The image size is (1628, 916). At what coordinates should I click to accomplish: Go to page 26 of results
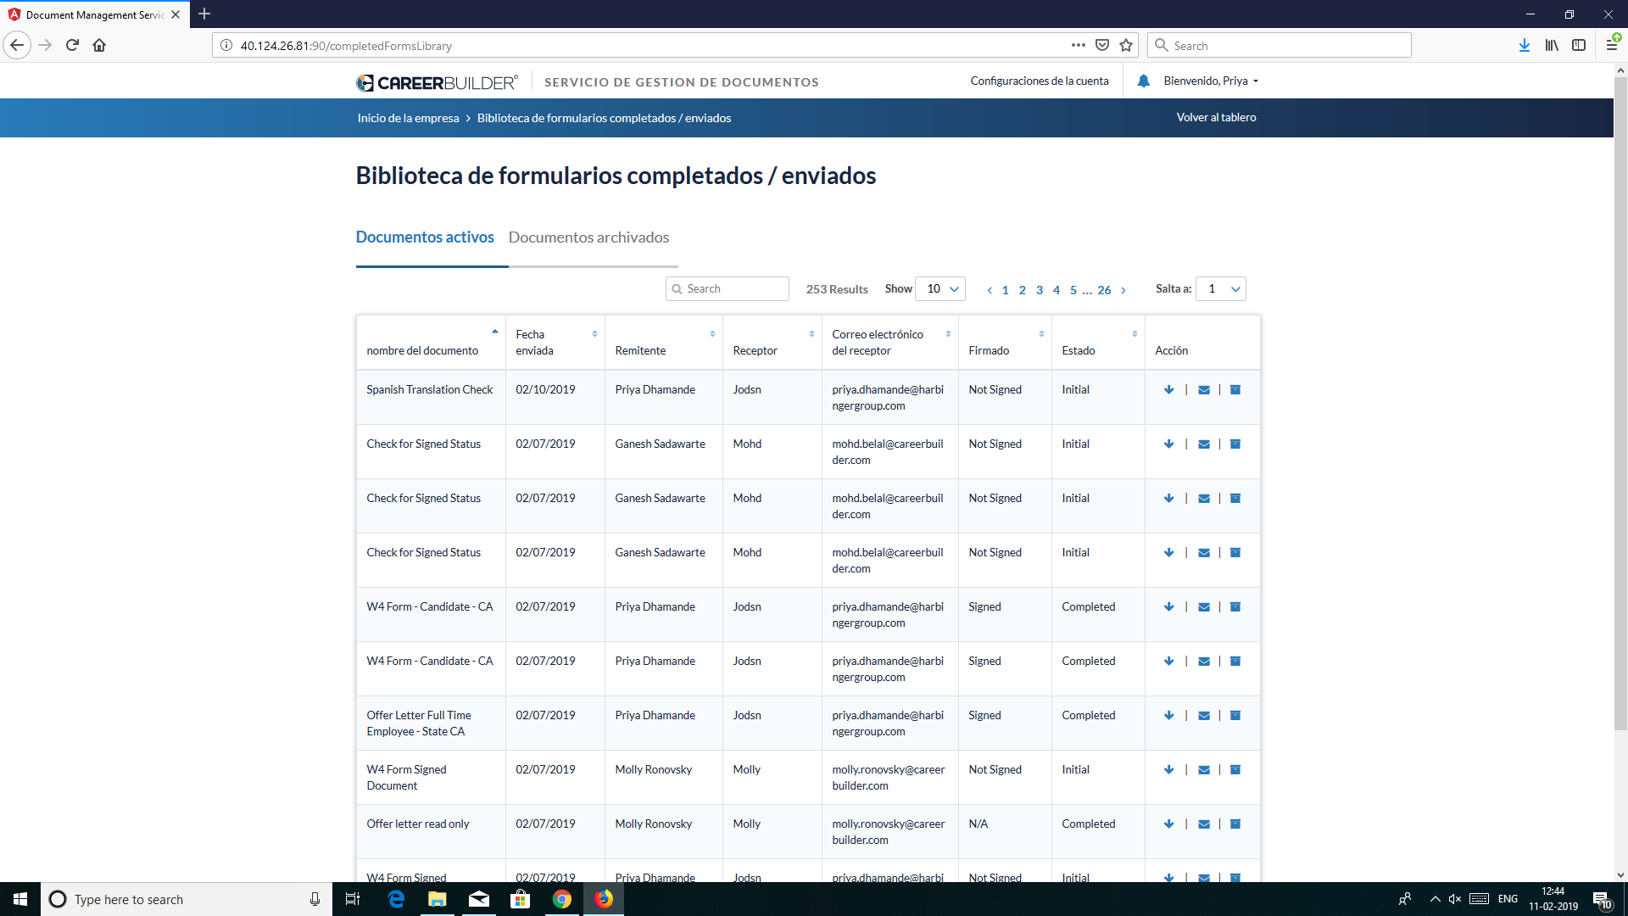pyautogui.click(x=1104, y=290)
